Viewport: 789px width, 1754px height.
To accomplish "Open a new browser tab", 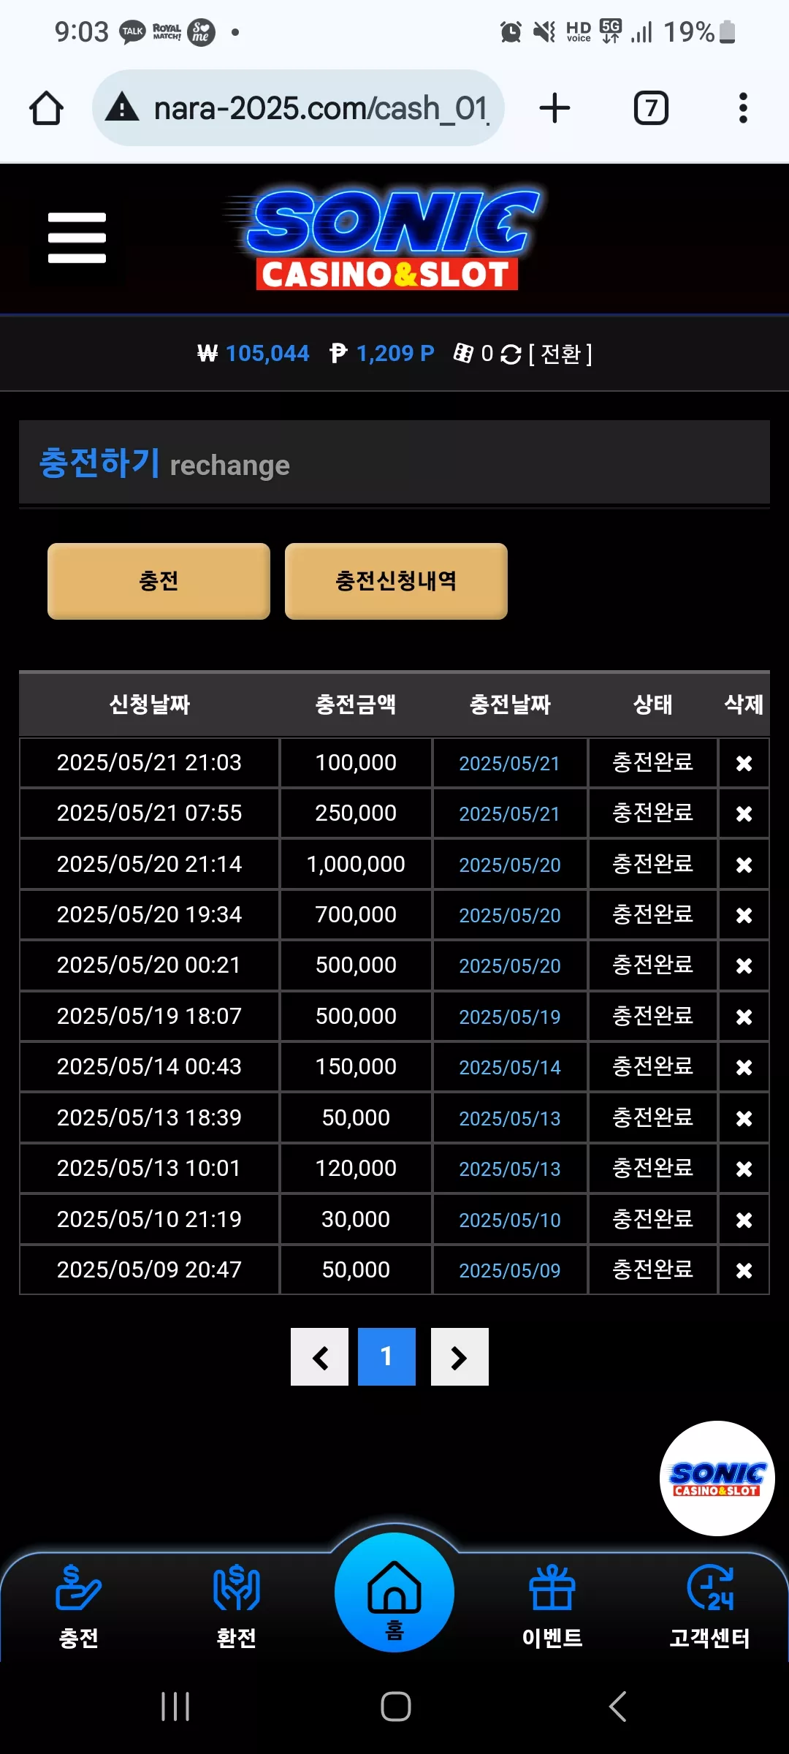I will [x=554, y=108].
